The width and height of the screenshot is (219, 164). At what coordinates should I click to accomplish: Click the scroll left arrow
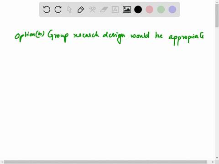point(2,162)
